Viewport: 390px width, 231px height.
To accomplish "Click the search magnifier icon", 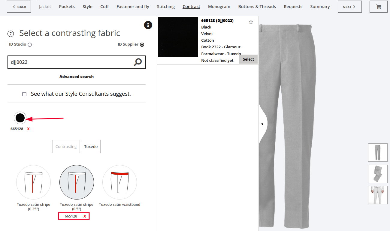I will pos(138,62).
